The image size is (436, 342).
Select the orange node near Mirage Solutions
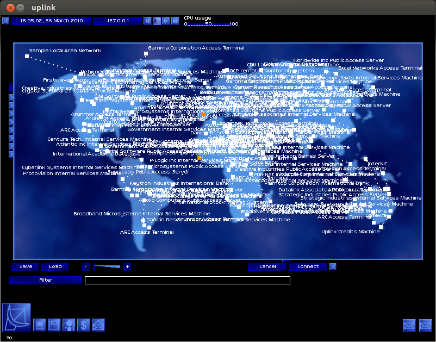(x=204, y=114)
